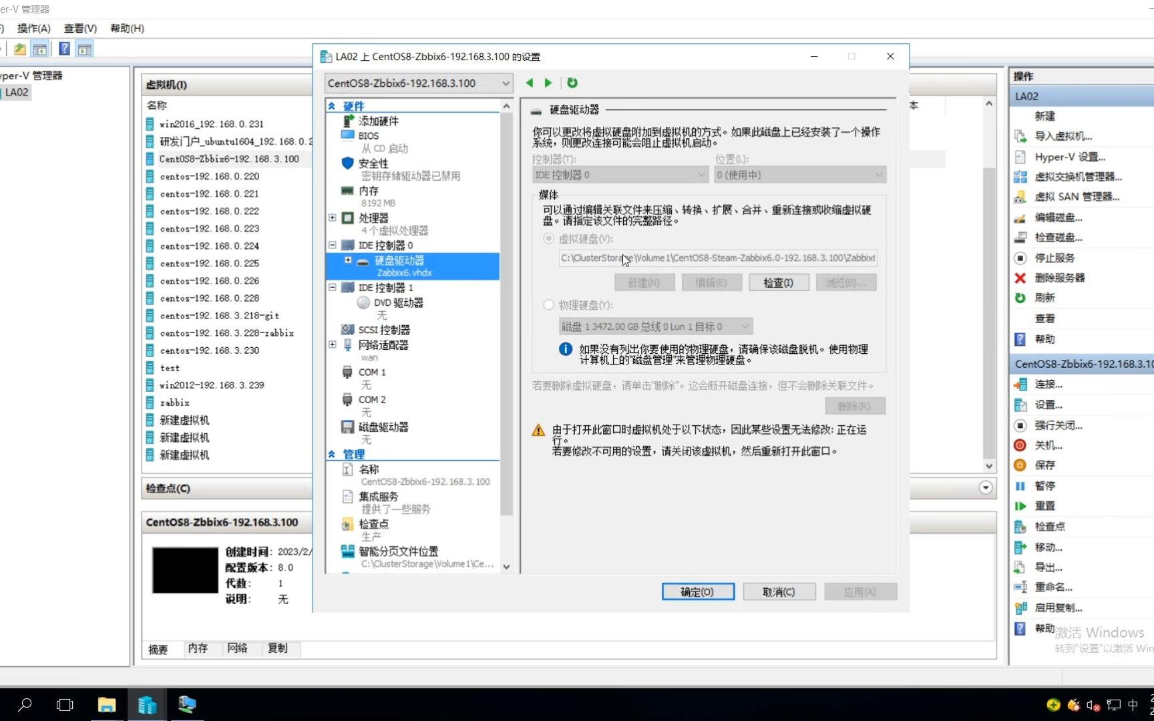Image resolution: width=1154 pixels, height=721 pixels.
Task: Open VM selector dropdown CentOS8-Zbbix6
Action: click(x=419, y=83)
